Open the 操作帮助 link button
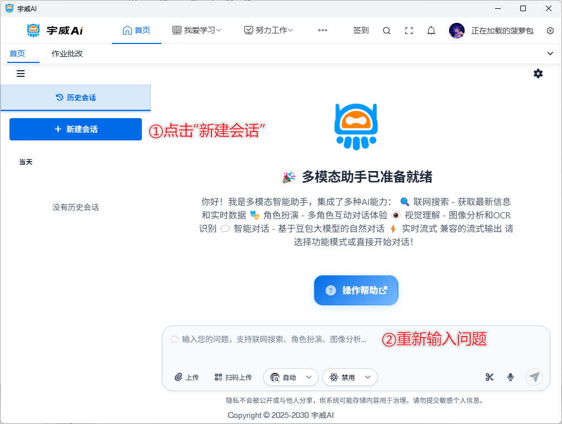Viewport: 562px width, 424px height. (x=356, y=290)
